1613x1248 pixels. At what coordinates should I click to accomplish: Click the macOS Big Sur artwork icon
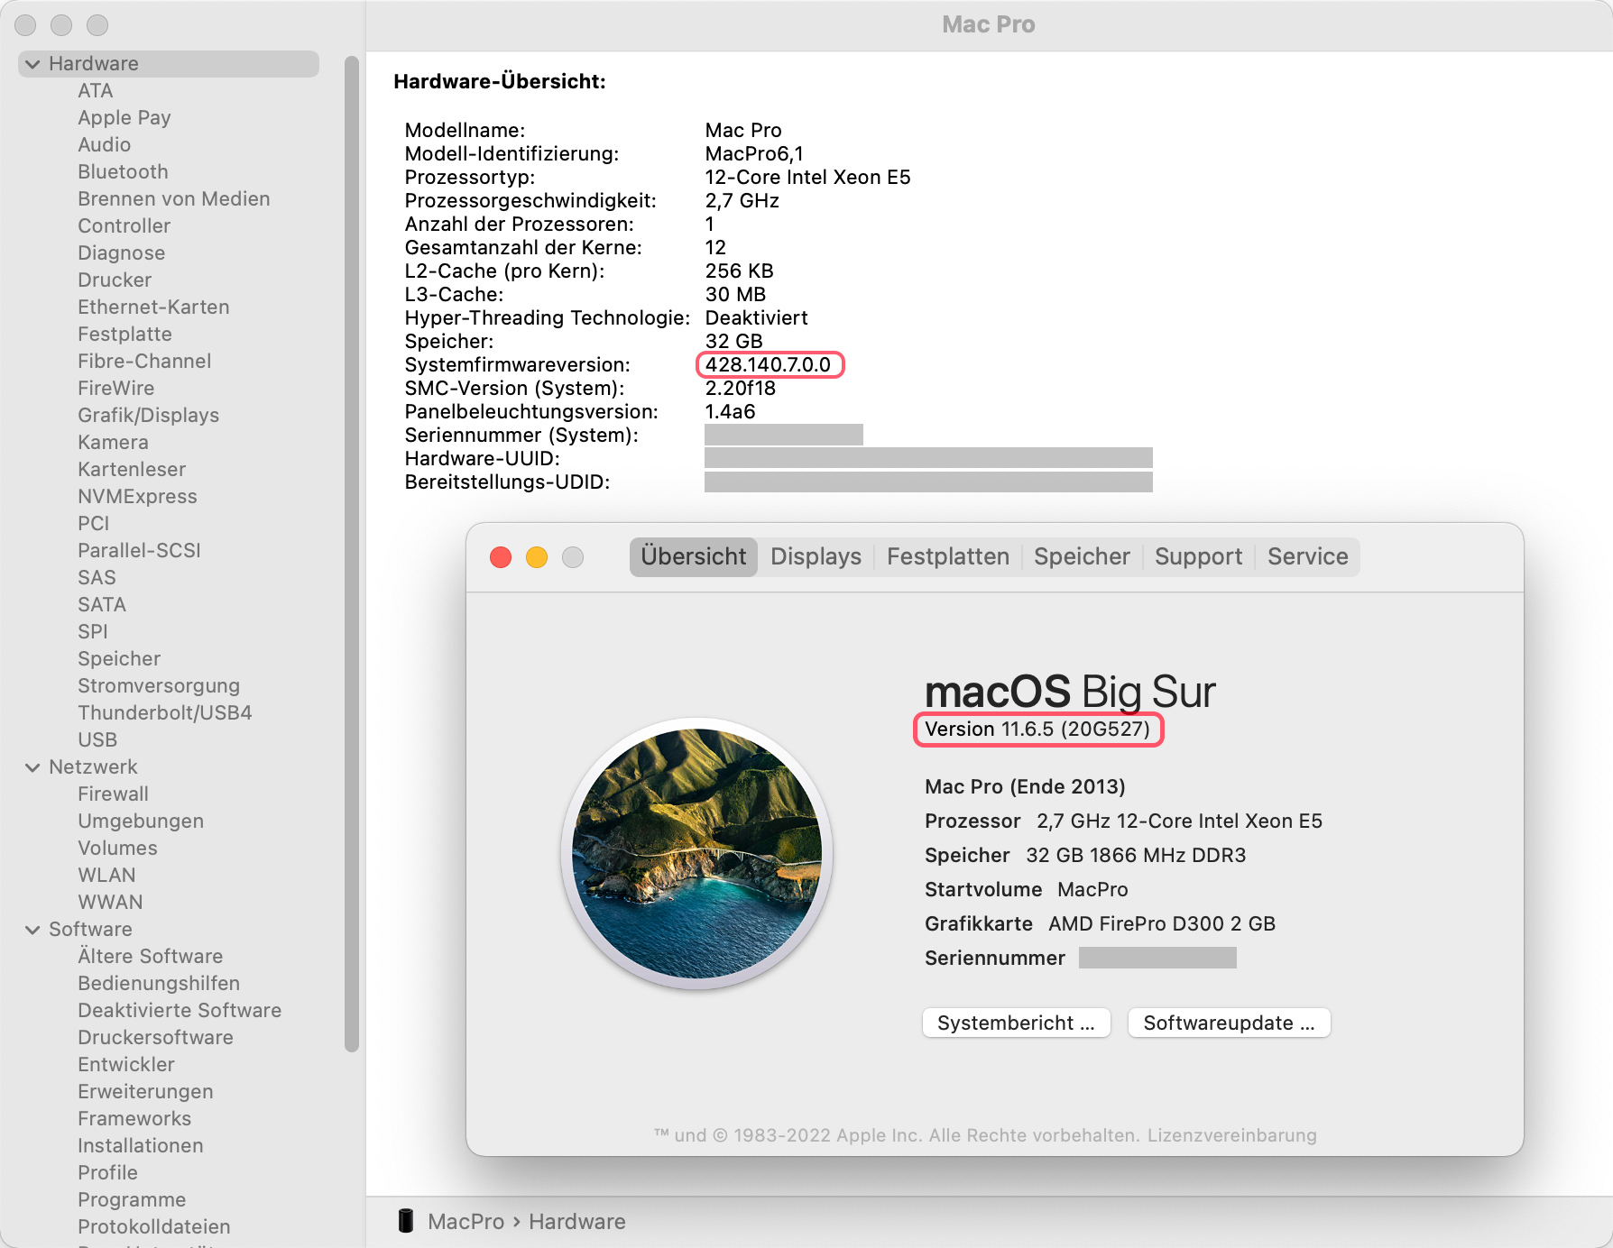point(696,853)
